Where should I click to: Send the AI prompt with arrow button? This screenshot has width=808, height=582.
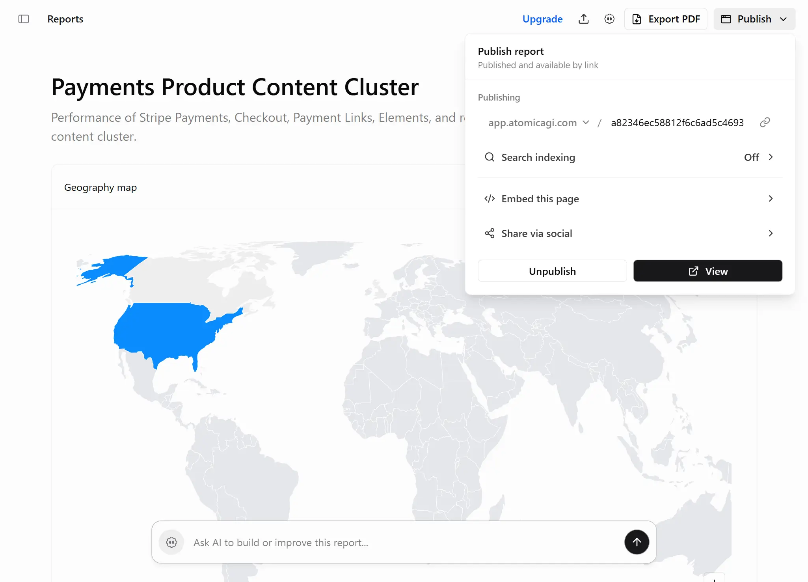point(637,542)
